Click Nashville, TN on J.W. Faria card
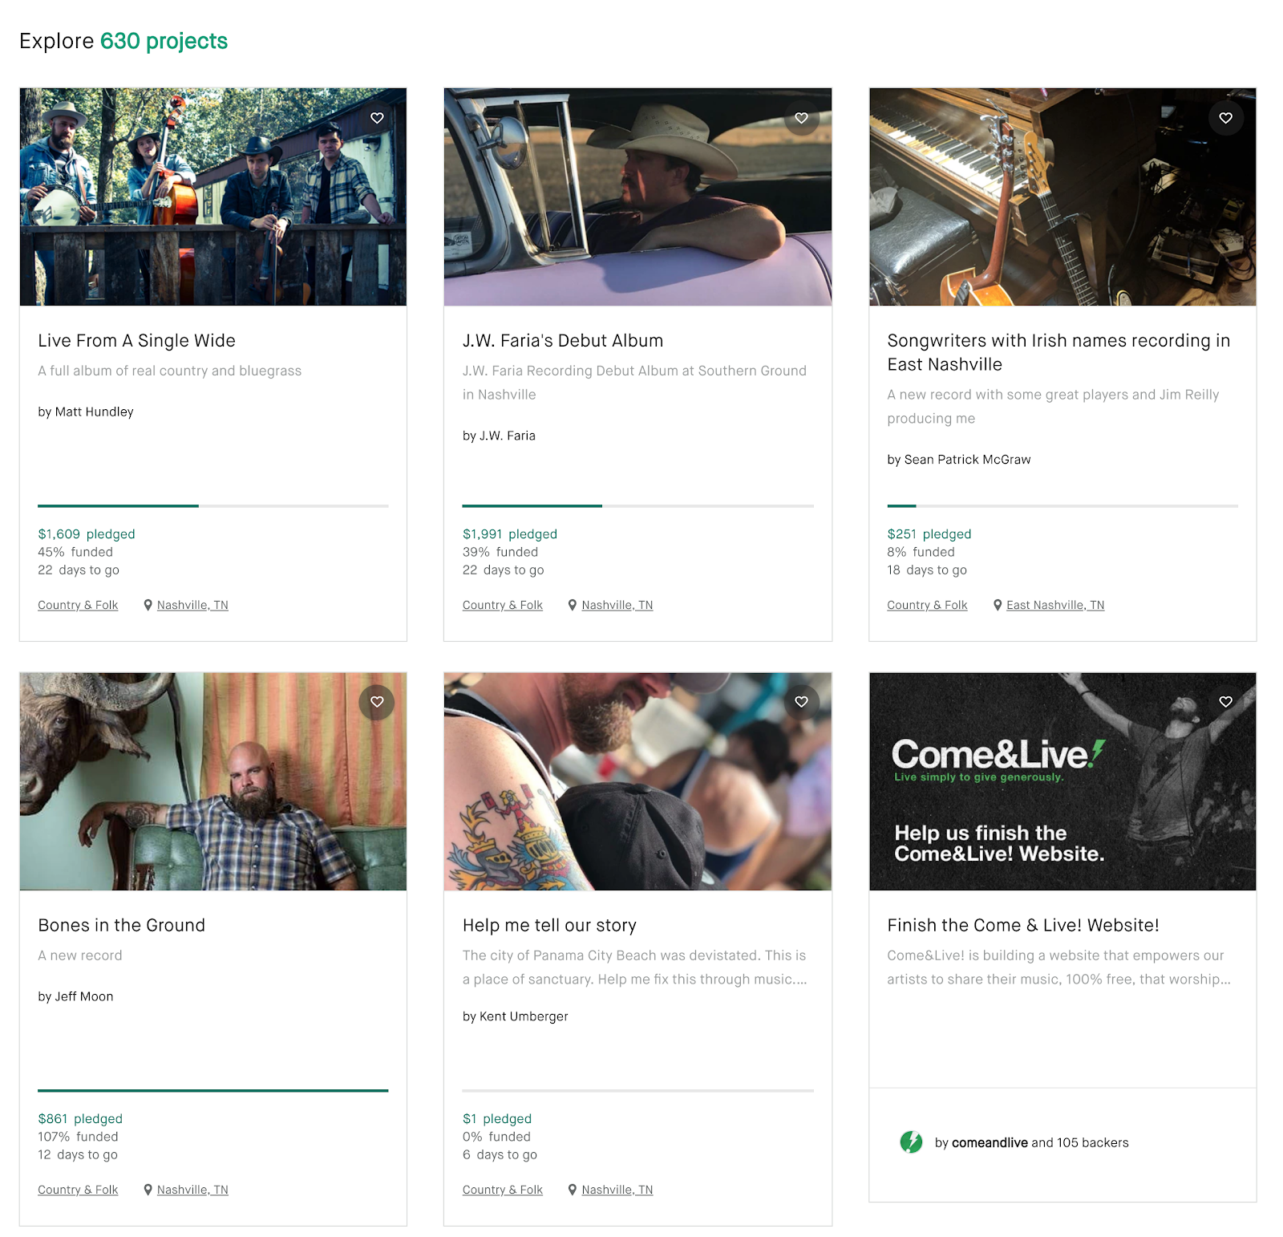Viewport: 1283px width, 1237px height. [x=617, y=605]
